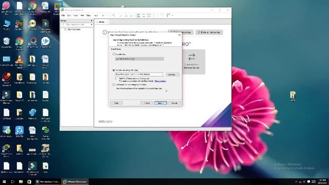Open the Action Center notification icon
Screen dimensions: 329x185
pyautogui.click(x=308, y=181)
